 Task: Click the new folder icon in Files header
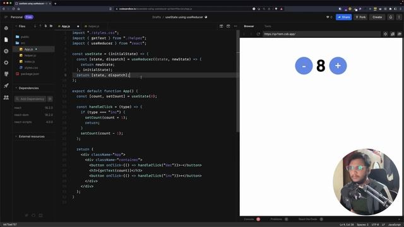pos(51,26)
